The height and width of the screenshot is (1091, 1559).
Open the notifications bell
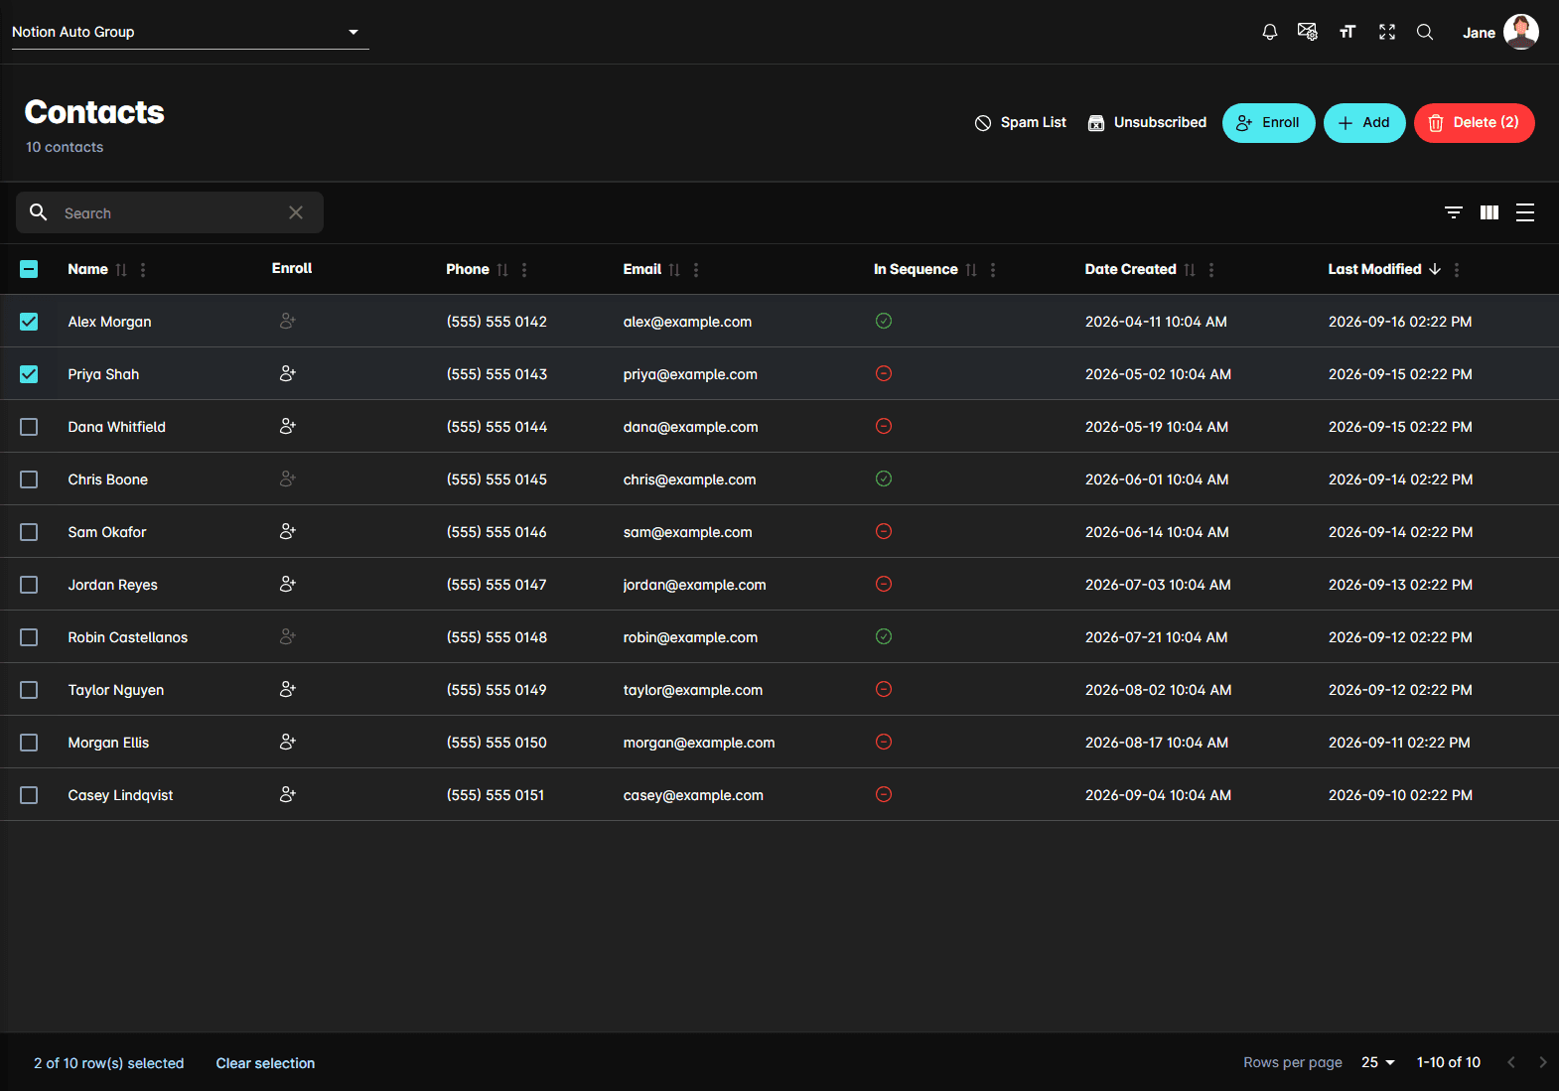[x=1269, y=32]
